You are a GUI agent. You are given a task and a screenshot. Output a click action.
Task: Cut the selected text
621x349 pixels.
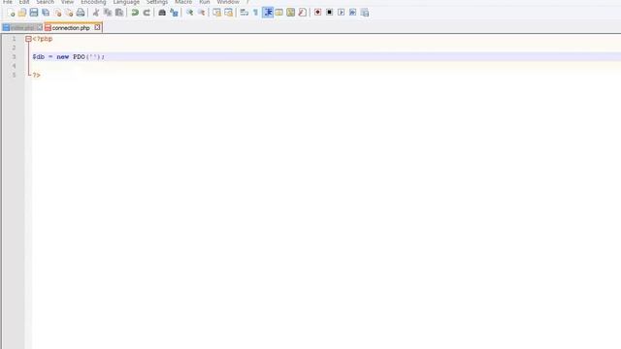click(x=96, y=13)
